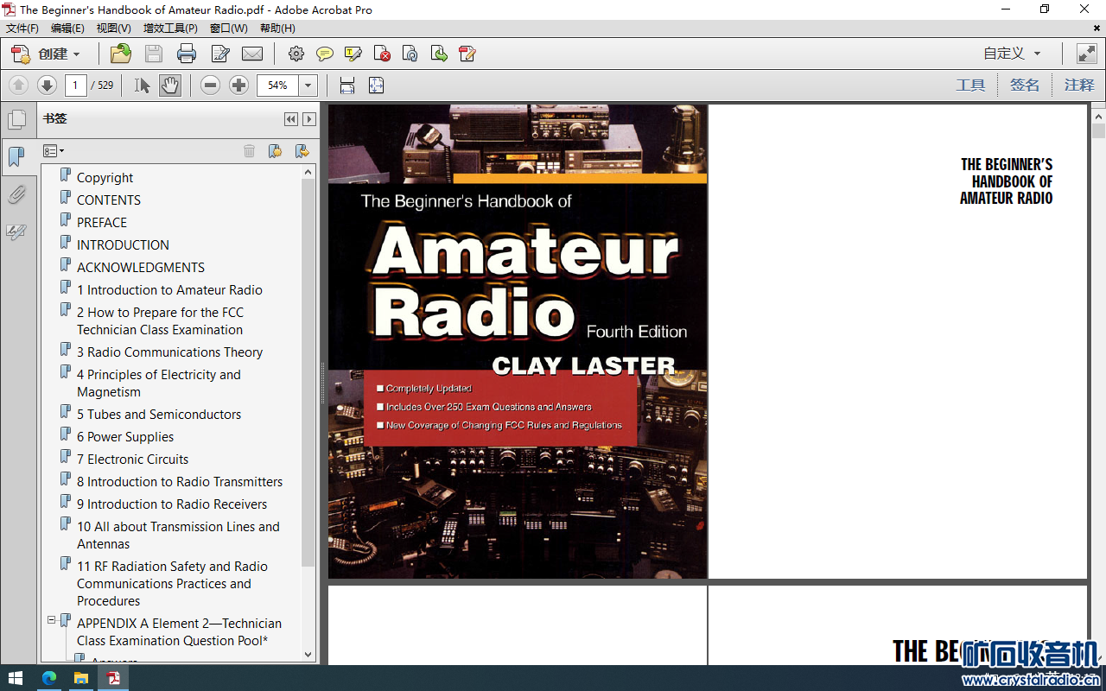
Task: Open a file with the folder icon
Action: point(121,54)
